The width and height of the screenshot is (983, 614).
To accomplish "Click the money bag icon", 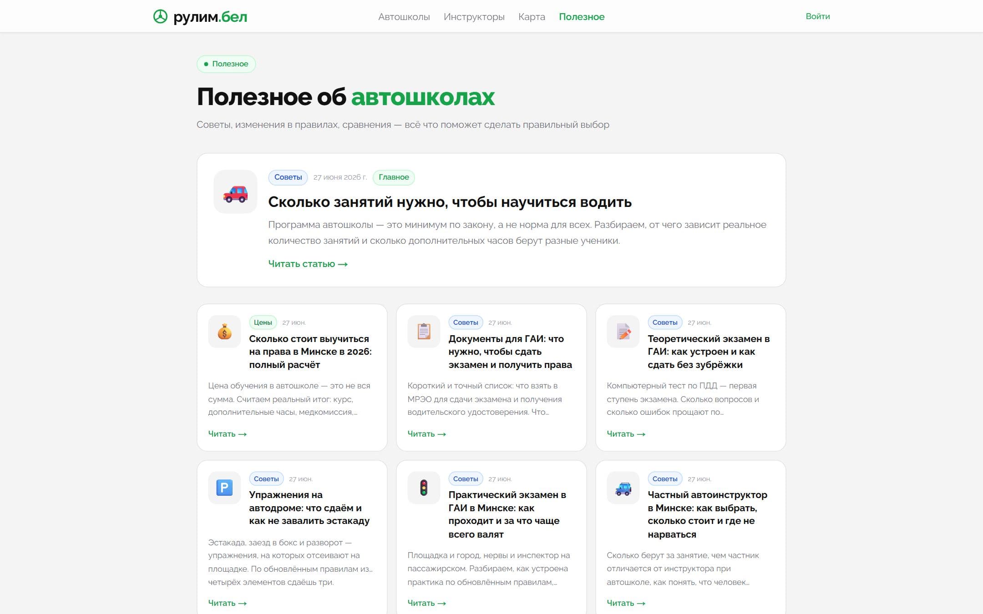I will click(x=224, y=332).
